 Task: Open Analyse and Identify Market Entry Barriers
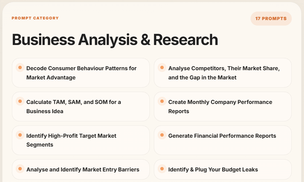point(83,169)
